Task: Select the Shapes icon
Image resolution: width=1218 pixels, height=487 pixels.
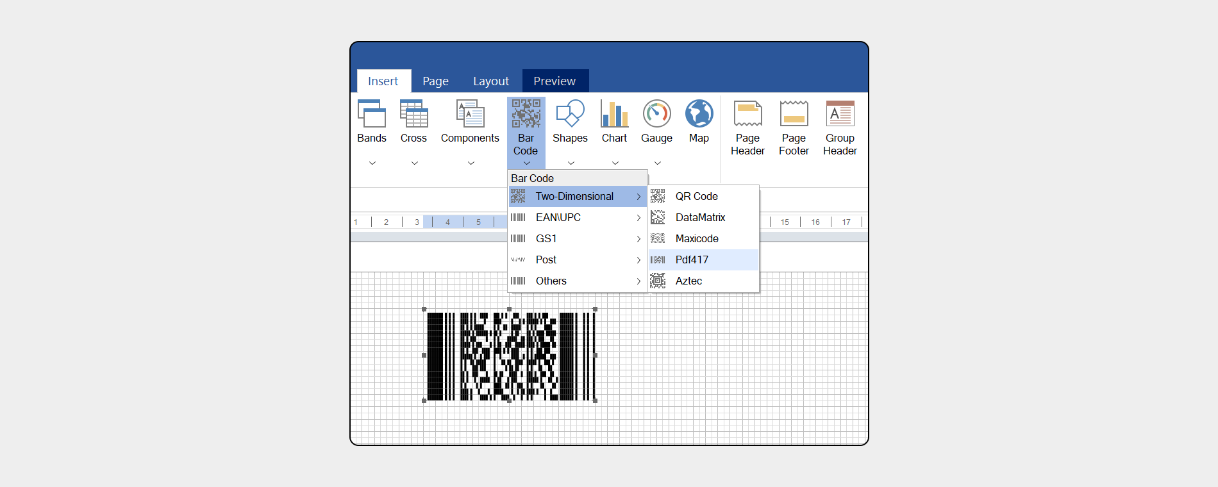Action: pos(570,113)
